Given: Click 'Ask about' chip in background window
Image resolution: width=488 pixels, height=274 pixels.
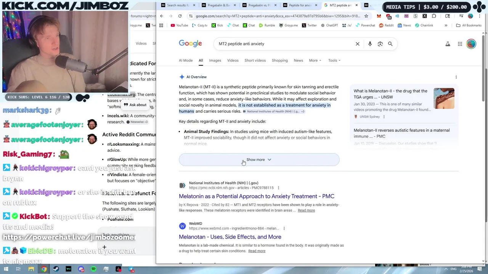Looking at the screenshot, I should pyautogui.click(x=135, y=105).
